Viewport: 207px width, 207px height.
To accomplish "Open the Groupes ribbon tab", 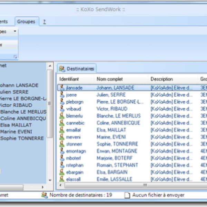I will coord(27,21).
